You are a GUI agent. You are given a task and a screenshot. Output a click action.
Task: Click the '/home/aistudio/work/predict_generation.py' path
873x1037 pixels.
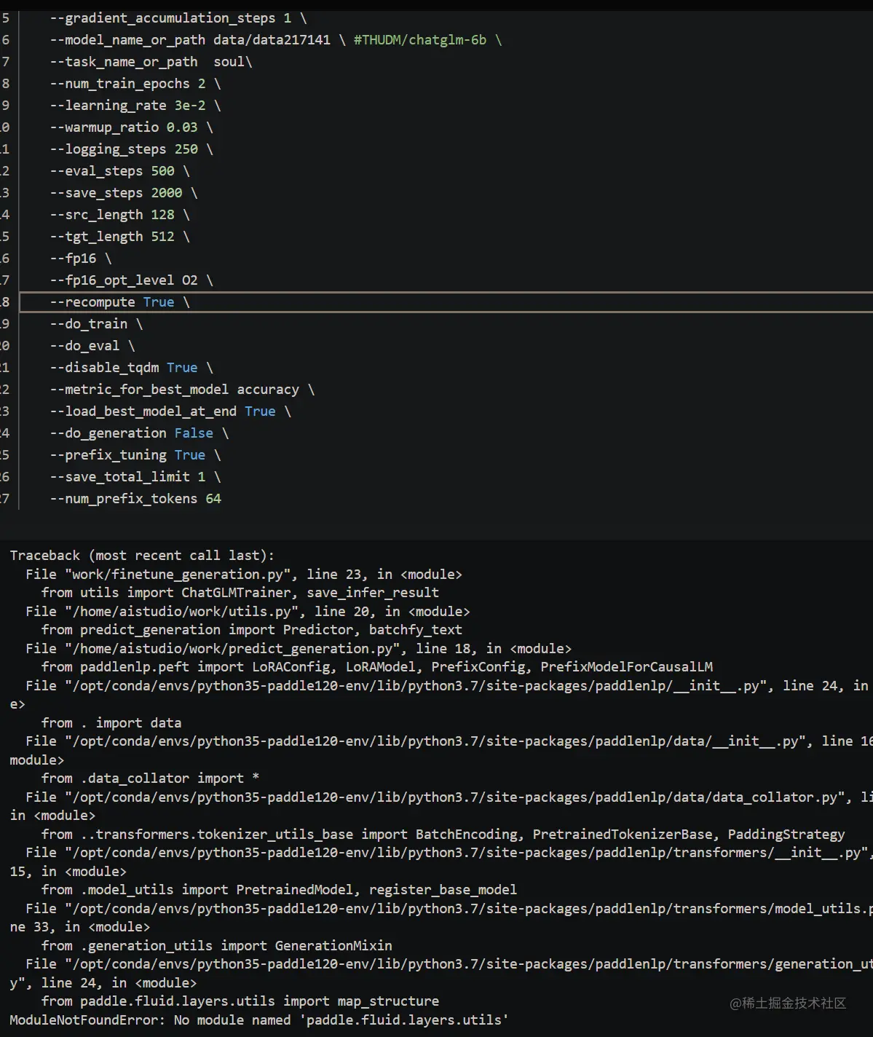[233, 648]
